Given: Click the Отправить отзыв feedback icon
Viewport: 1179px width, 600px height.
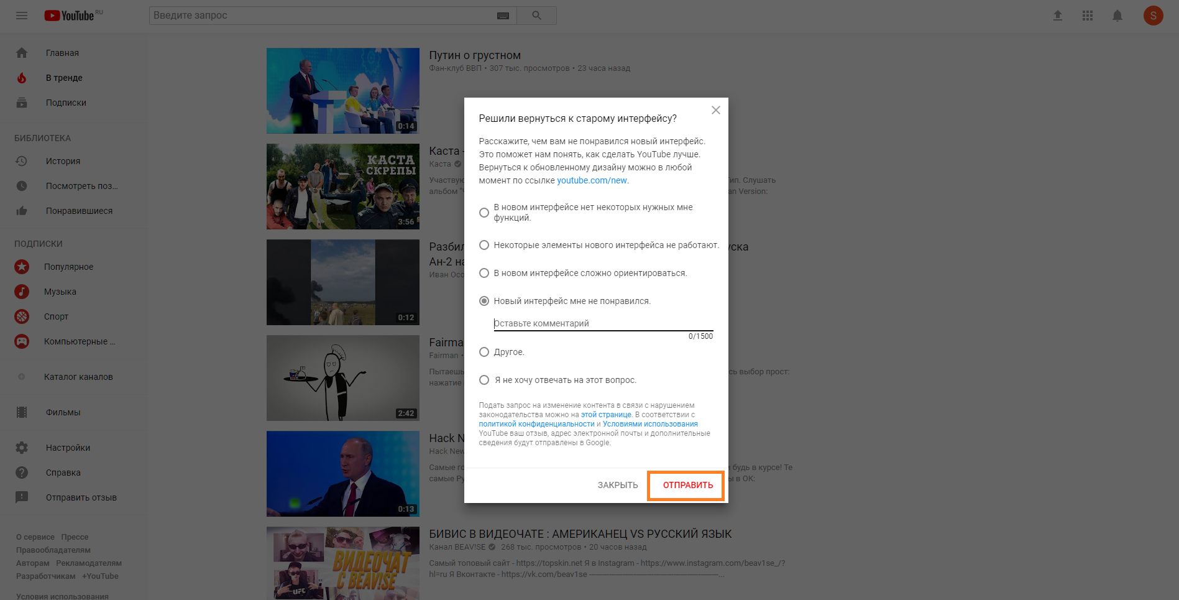Looking at the screenshot, I should pos(22,497).
